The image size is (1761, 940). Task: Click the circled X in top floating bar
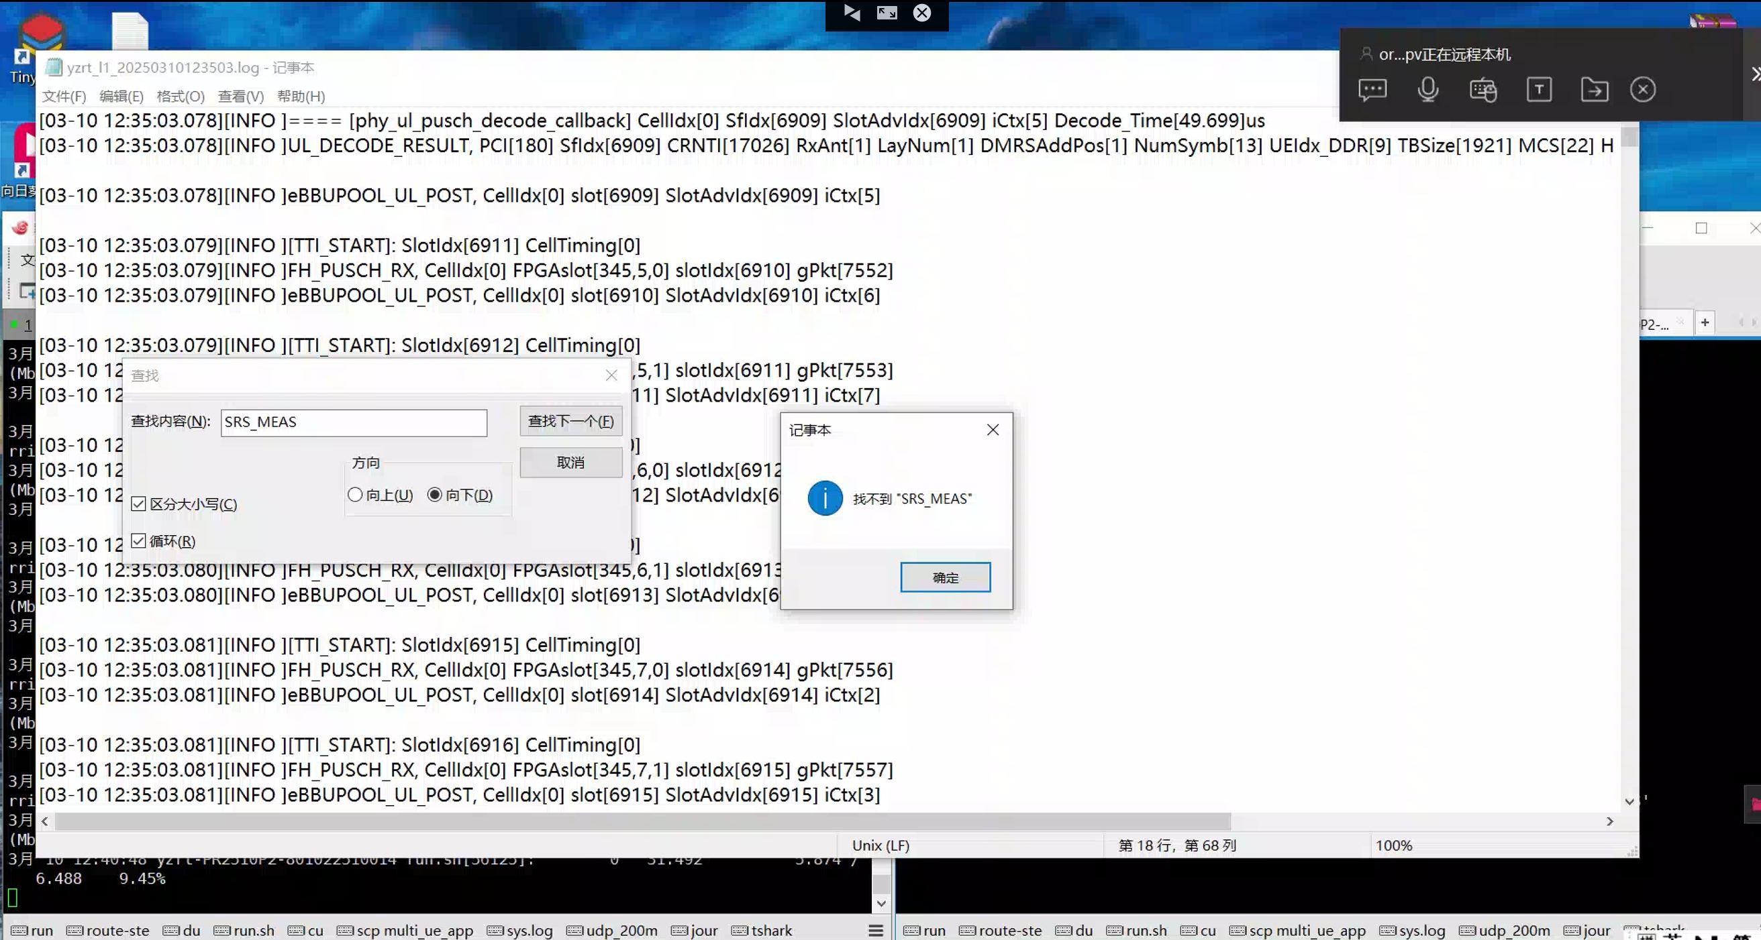(x=922, y=12)
